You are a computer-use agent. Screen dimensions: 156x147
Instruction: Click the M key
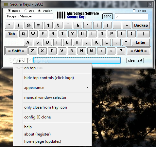tap(92, 51)
